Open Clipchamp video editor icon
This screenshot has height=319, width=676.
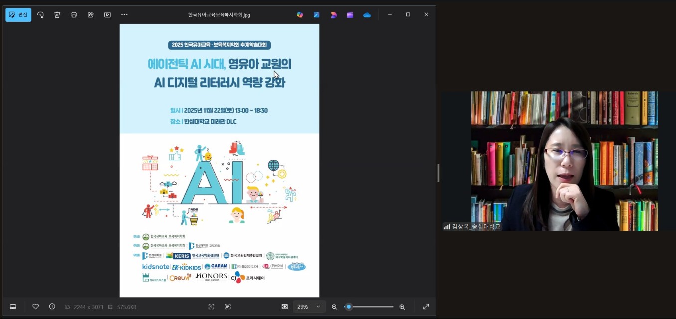pyautogui.click(x=350, y=15)
